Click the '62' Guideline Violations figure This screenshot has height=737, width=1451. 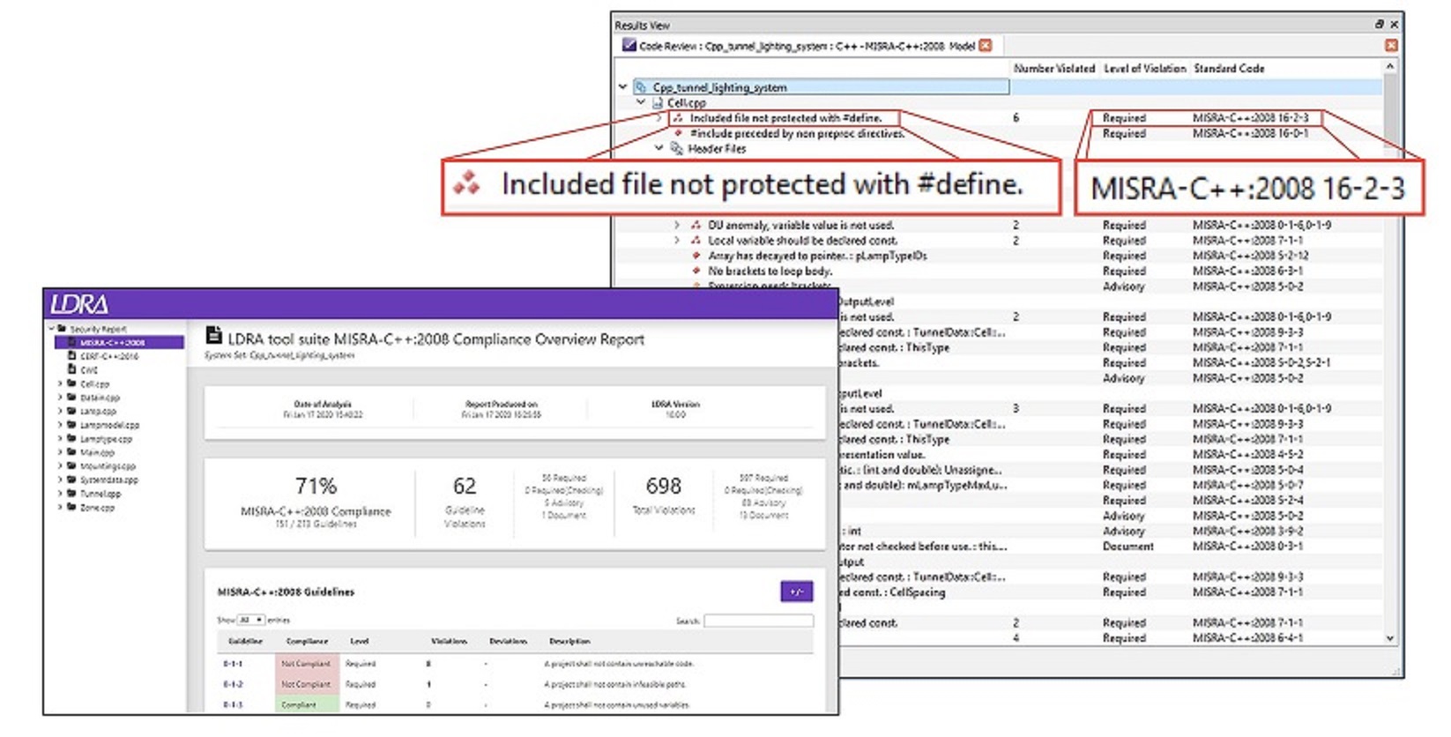point(465,486)
